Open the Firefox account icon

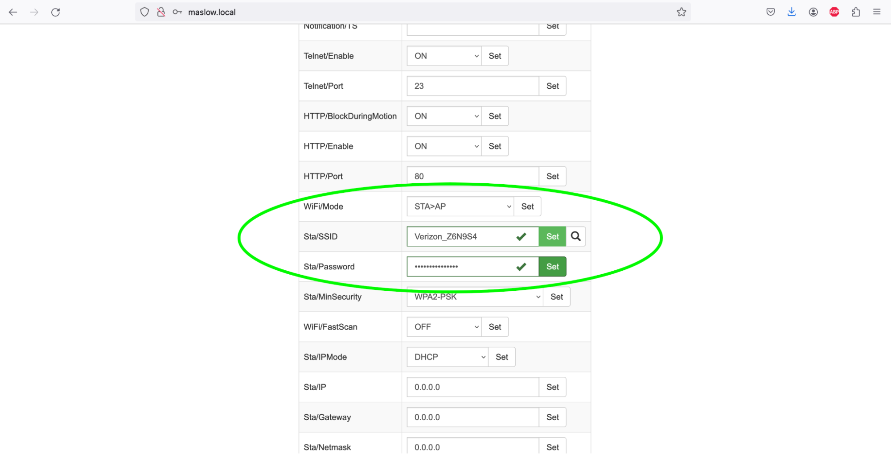[813, 12]
